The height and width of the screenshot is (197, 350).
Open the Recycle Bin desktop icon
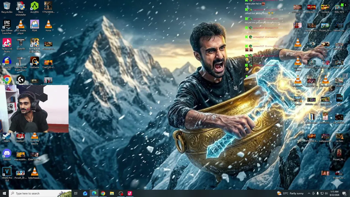(x=7, y=7)
